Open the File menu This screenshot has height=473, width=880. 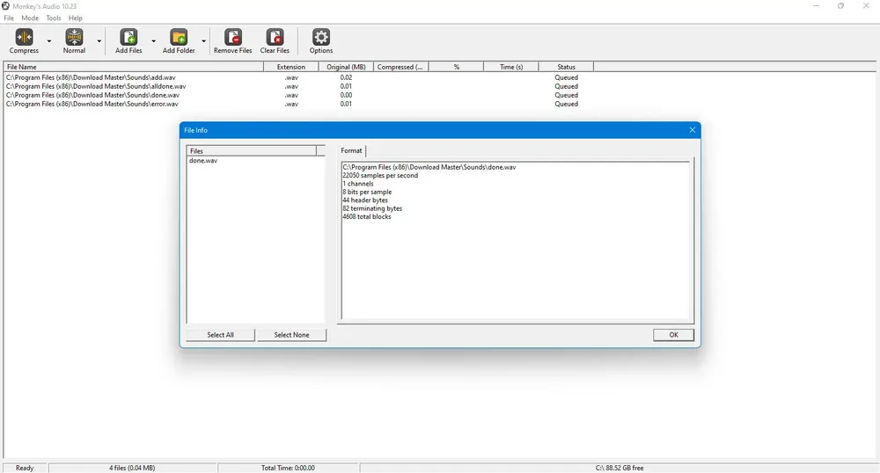point(9,18)
